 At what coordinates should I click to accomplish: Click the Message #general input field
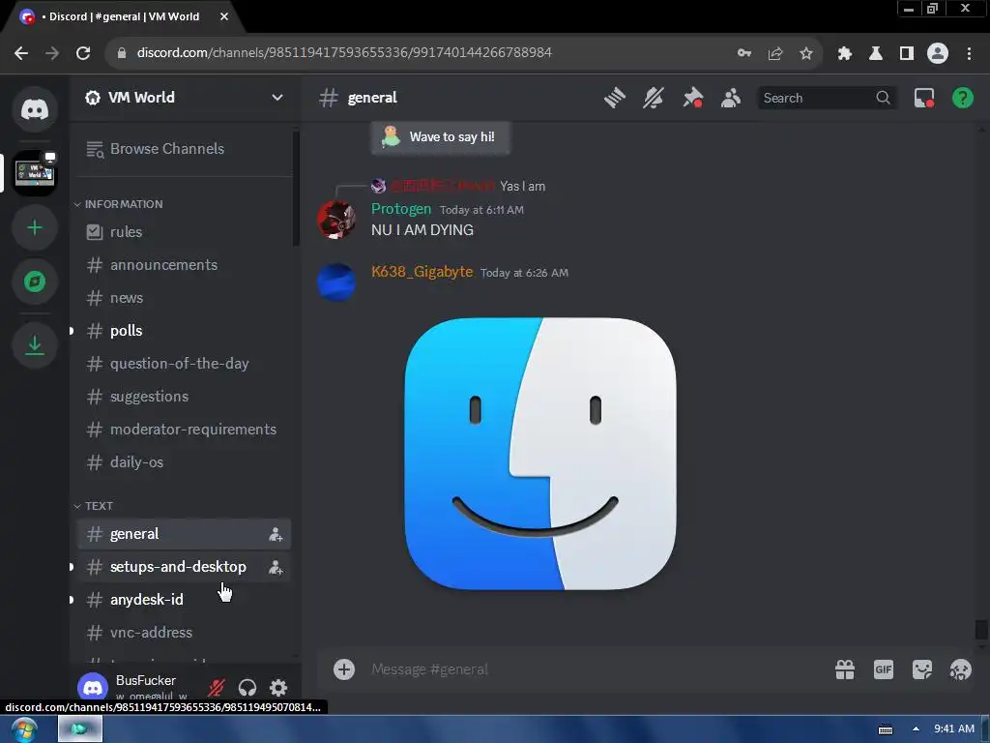point(594,669)
